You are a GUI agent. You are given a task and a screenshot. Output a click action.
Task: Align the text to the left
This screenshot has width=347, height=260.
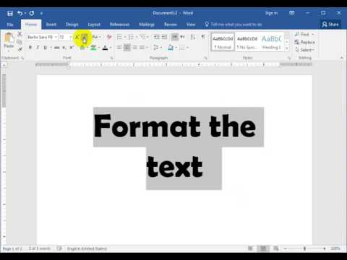119,48
